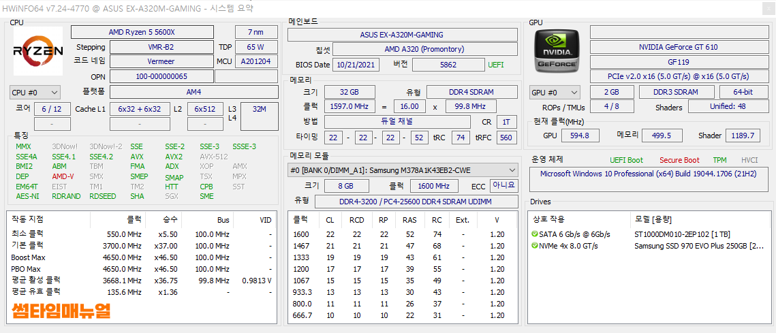Click the Unified: 48 shaders field

728,106
